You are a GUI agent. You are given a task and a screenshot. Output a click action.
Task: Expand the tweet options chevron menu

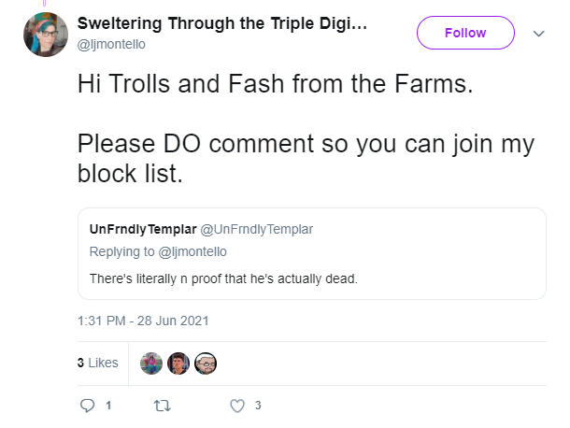point(538,33)
